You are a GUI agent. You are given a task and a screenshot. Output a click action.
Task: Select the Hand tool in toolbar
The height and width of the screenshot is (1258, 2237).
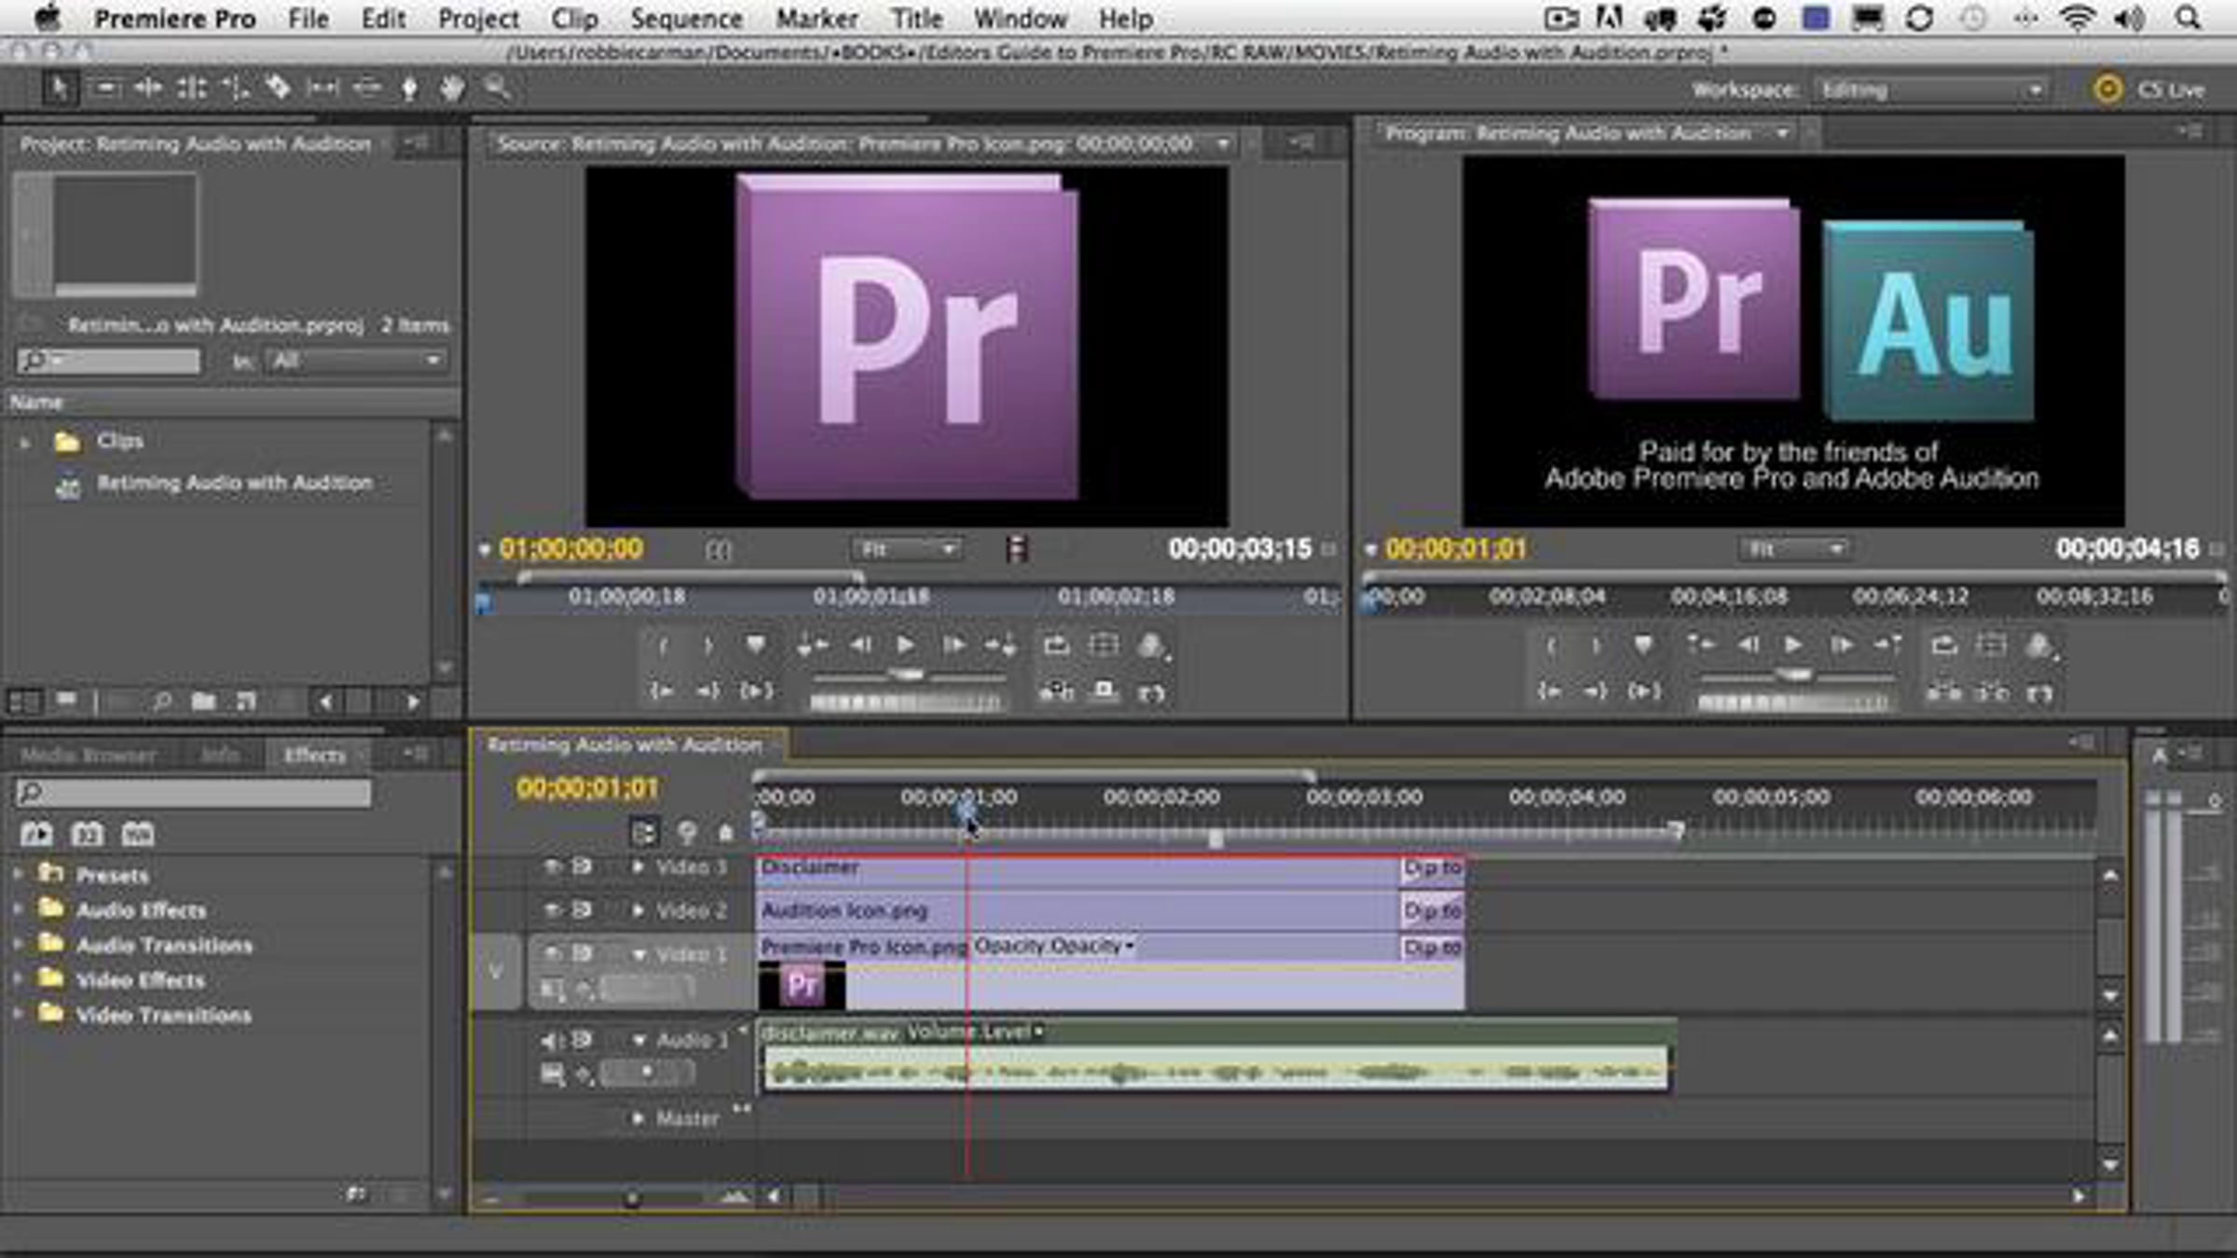click(453, 89)
